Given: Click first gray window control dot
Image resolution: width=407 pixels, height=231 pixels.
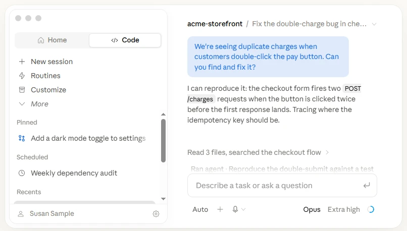Looking at the screenshot, I should coord(18,18).
